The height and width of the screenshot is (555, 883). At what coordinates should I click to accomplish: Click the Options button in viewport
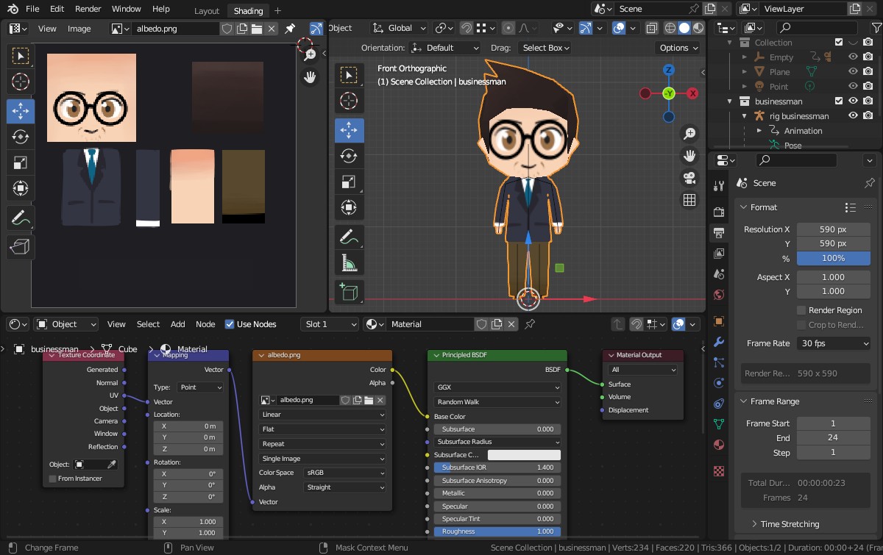click(678, 48)
